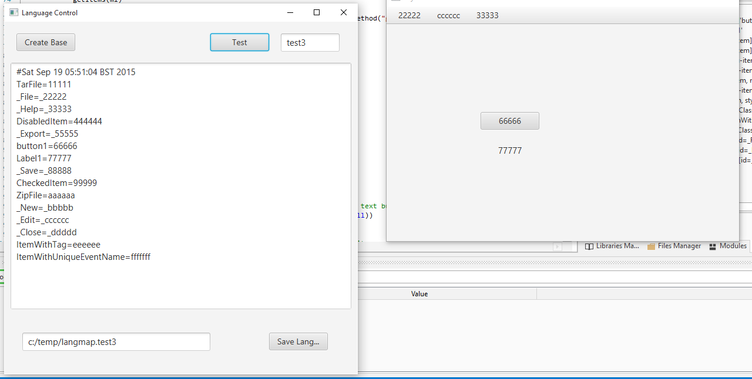The image size is (752, 379).
Task: Click the Language Control window icon
Action: coord(14,12)
